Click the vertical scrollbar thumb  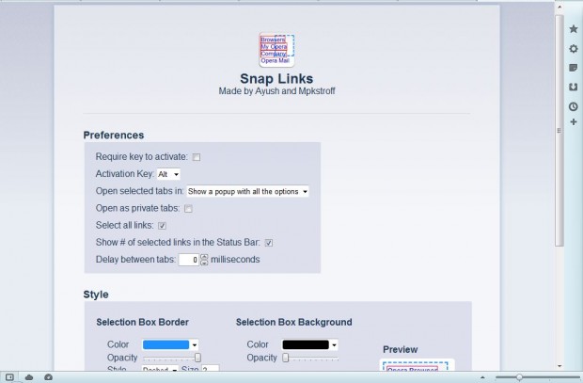point(559,130)
